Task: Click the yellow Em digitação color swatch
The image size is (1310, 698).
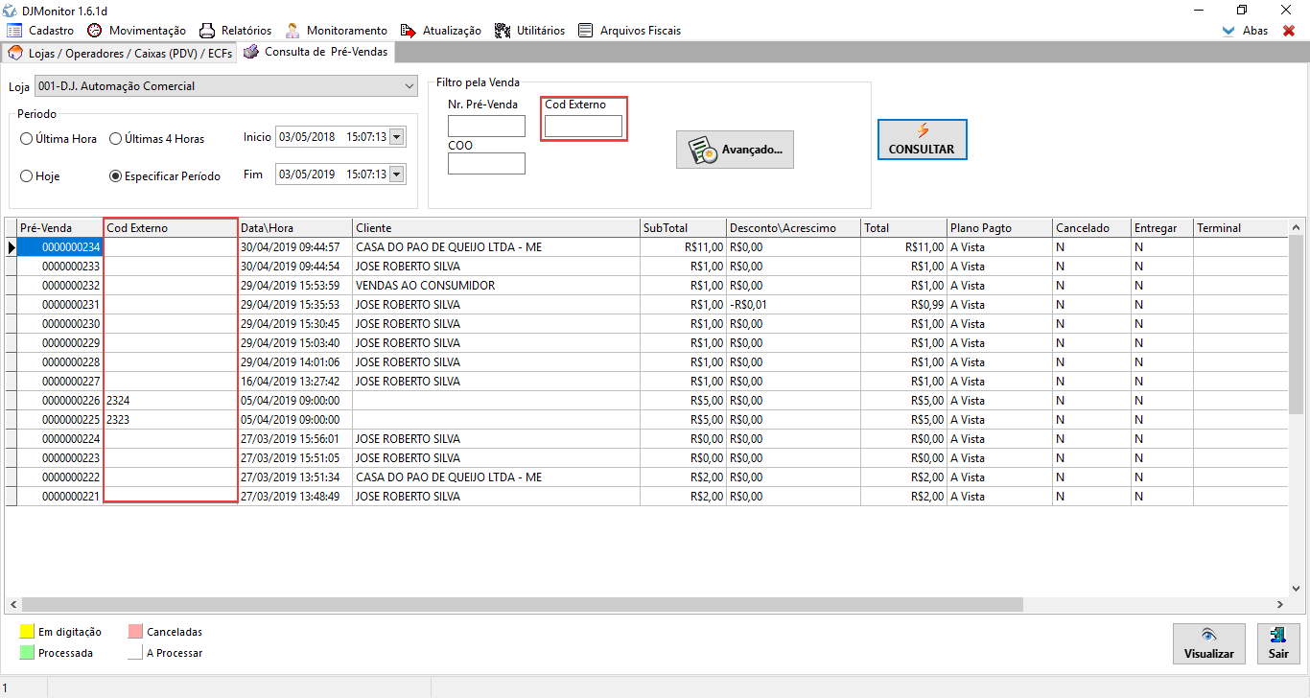Action: 27,632
